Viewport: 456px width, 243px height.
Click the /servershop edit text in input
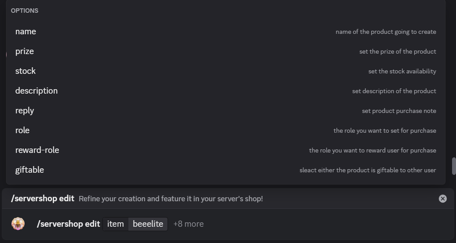point(69,224)
